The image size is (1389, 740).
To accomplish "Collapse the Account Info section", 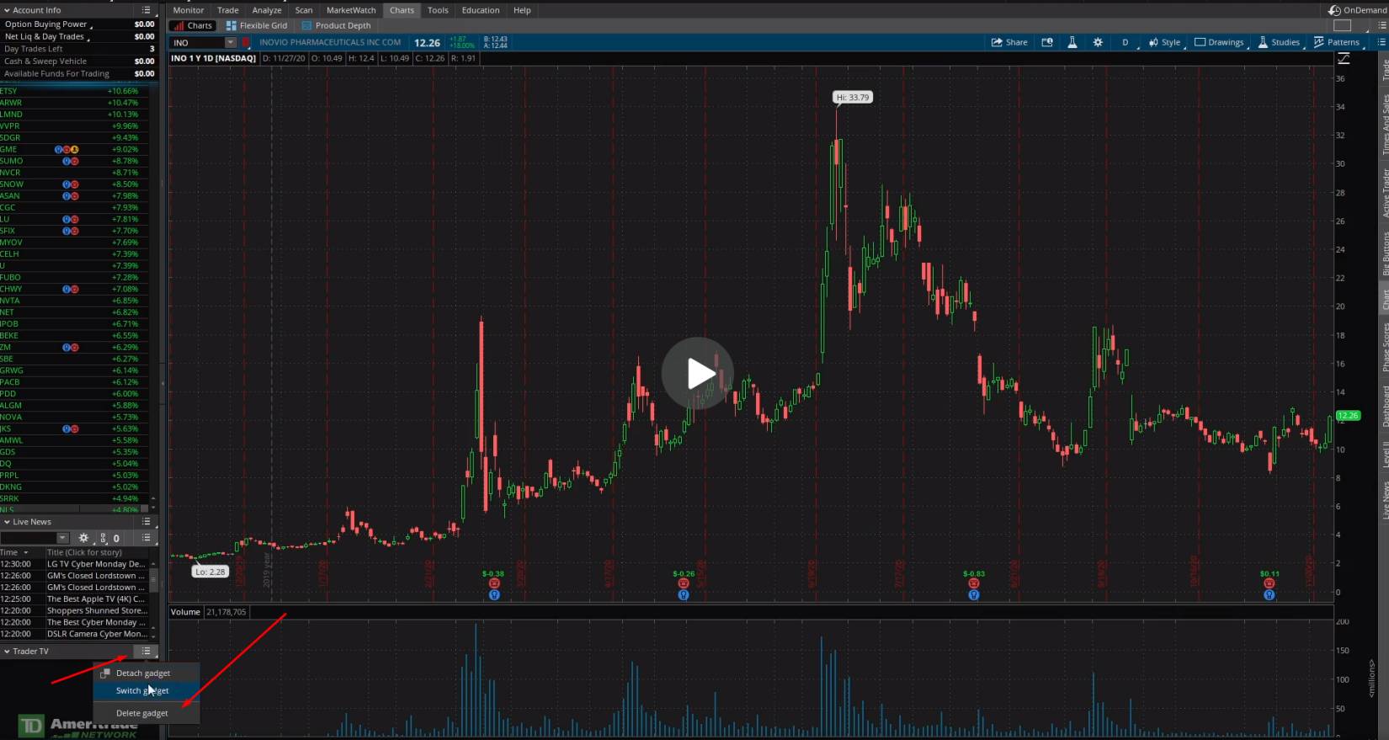I will 7,10.
